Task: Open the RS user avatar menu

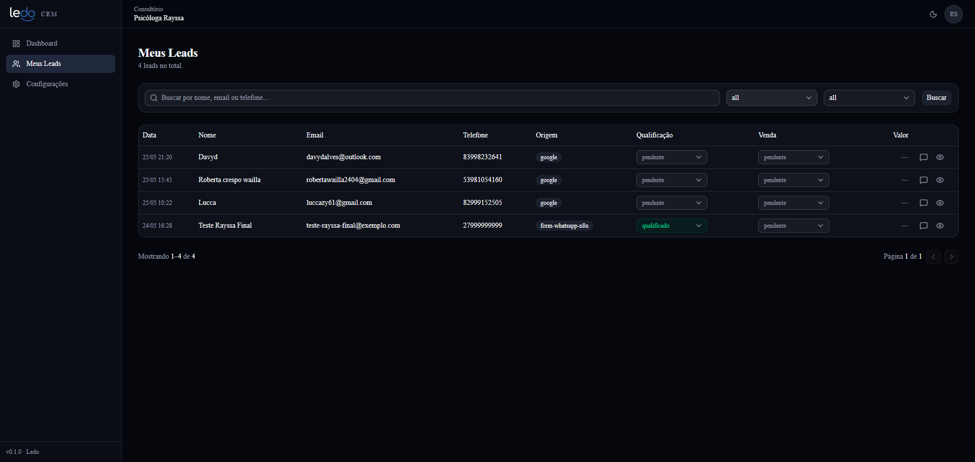Action: coord(954,14)
